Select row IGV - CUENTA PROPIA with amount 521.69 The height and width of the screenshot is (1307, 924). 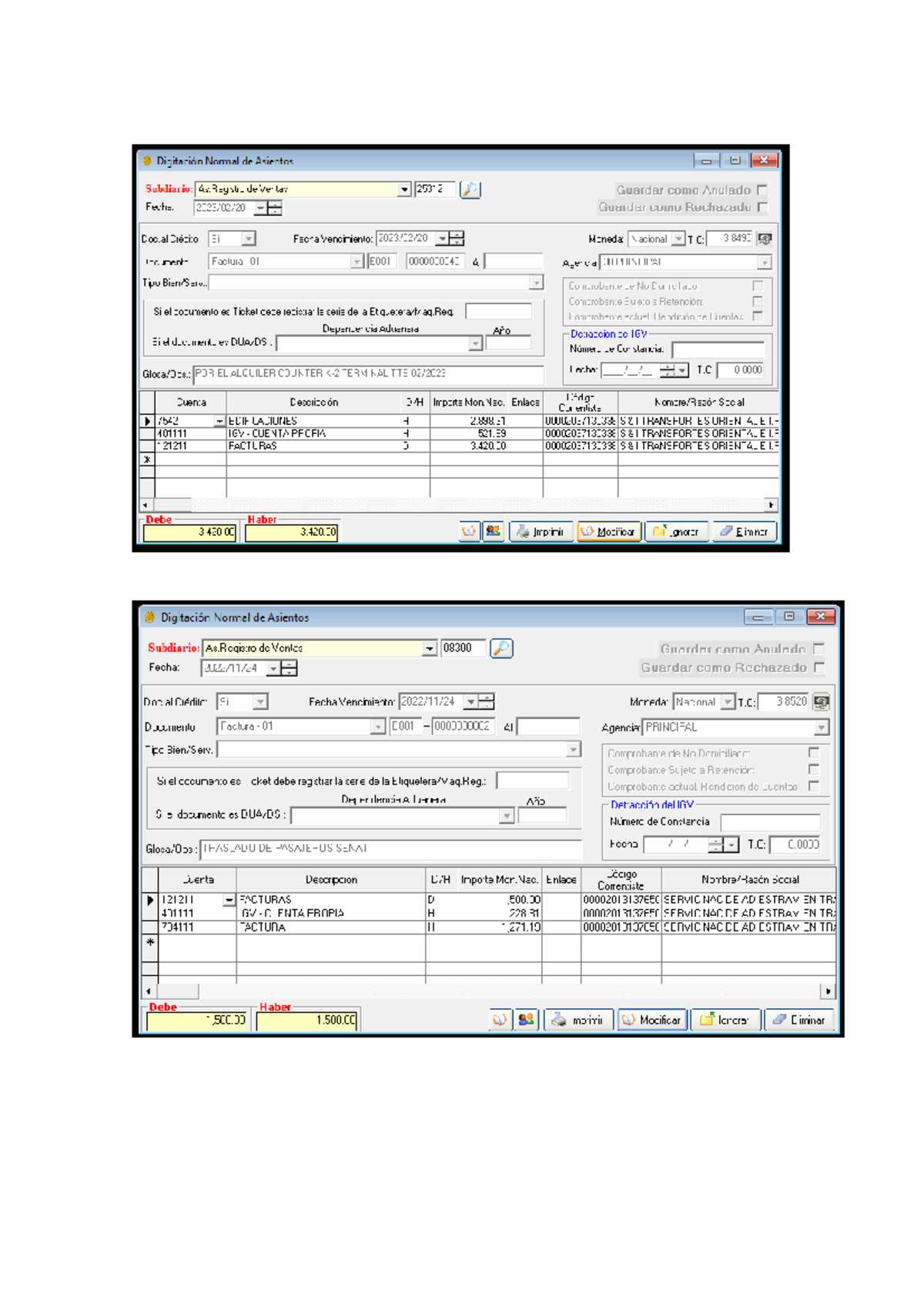[460, 433]
